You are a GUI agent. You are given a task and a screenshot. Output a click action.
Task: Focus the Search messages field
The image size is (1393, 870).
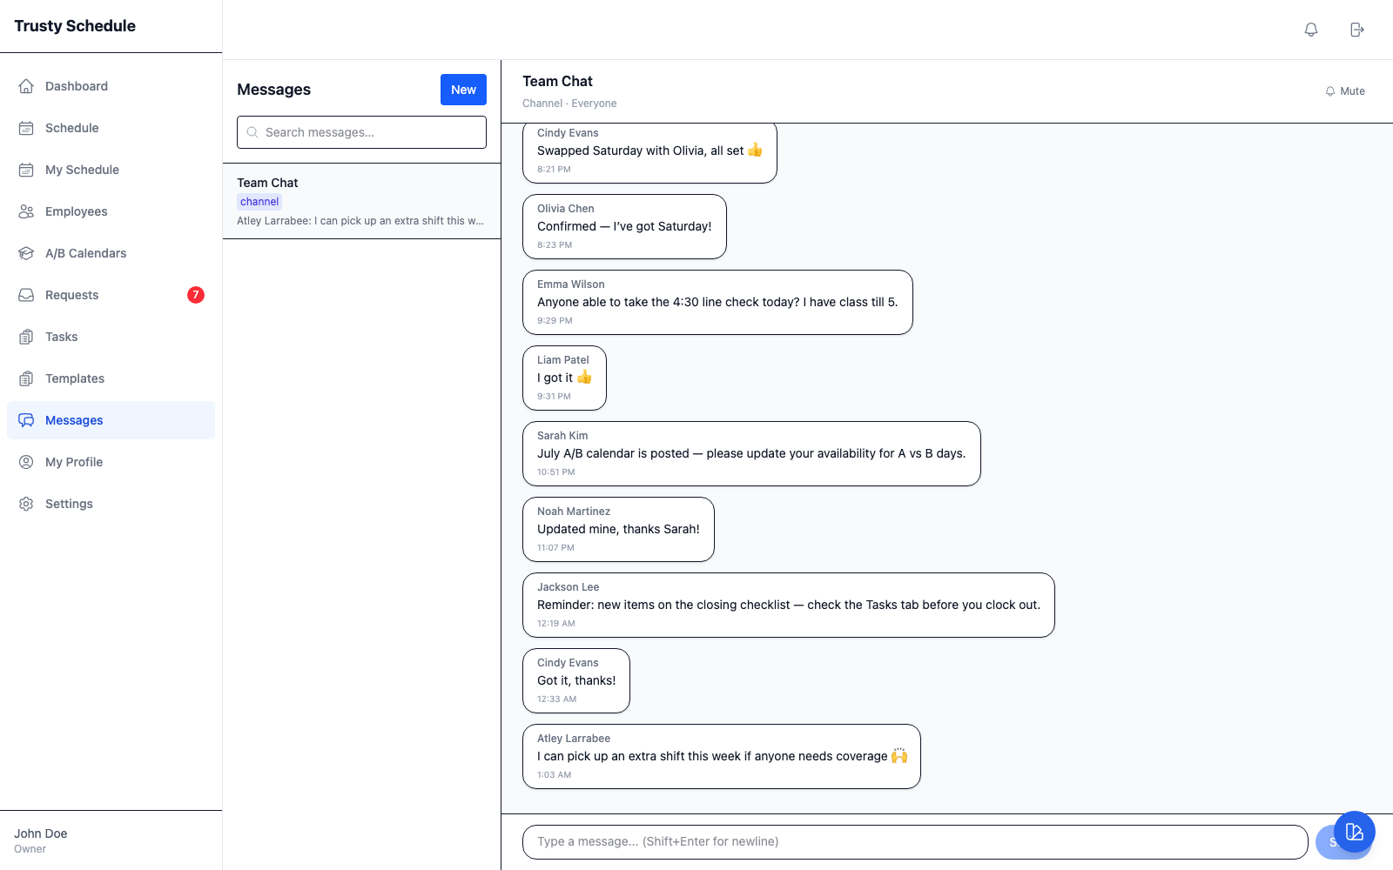click(361, 132)
